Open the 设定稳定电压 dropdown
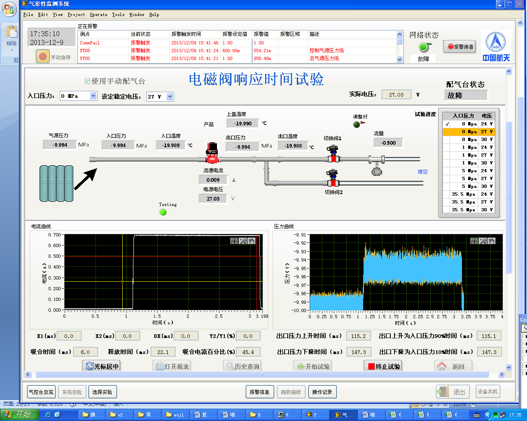 [170, 97]
